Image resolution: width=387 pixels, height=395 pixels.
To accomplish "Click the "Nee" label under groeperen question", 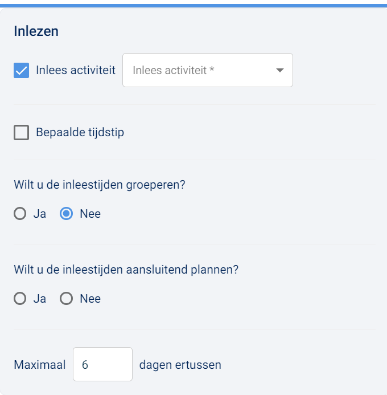I will [90, 214].
